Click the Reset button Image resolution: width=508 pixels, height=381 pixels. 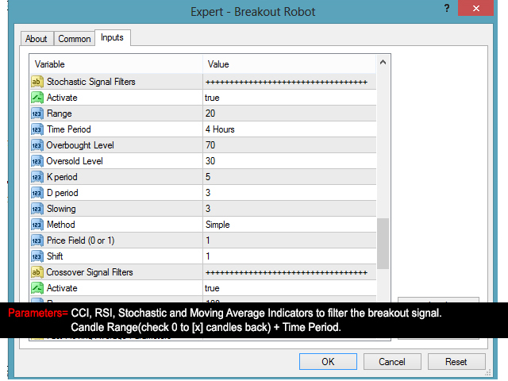click(x=456, y=362)
